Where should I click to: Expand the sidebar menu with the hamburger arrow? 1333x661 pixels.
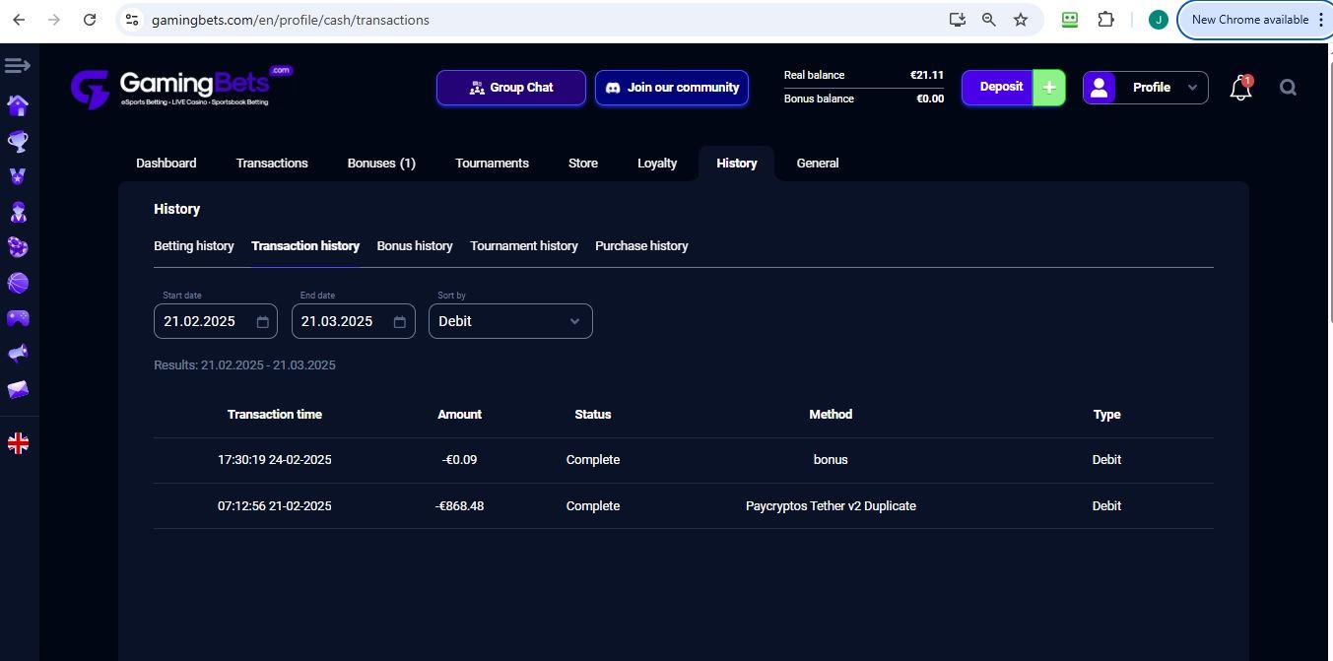pyautogui.click(x=18, y=66)
